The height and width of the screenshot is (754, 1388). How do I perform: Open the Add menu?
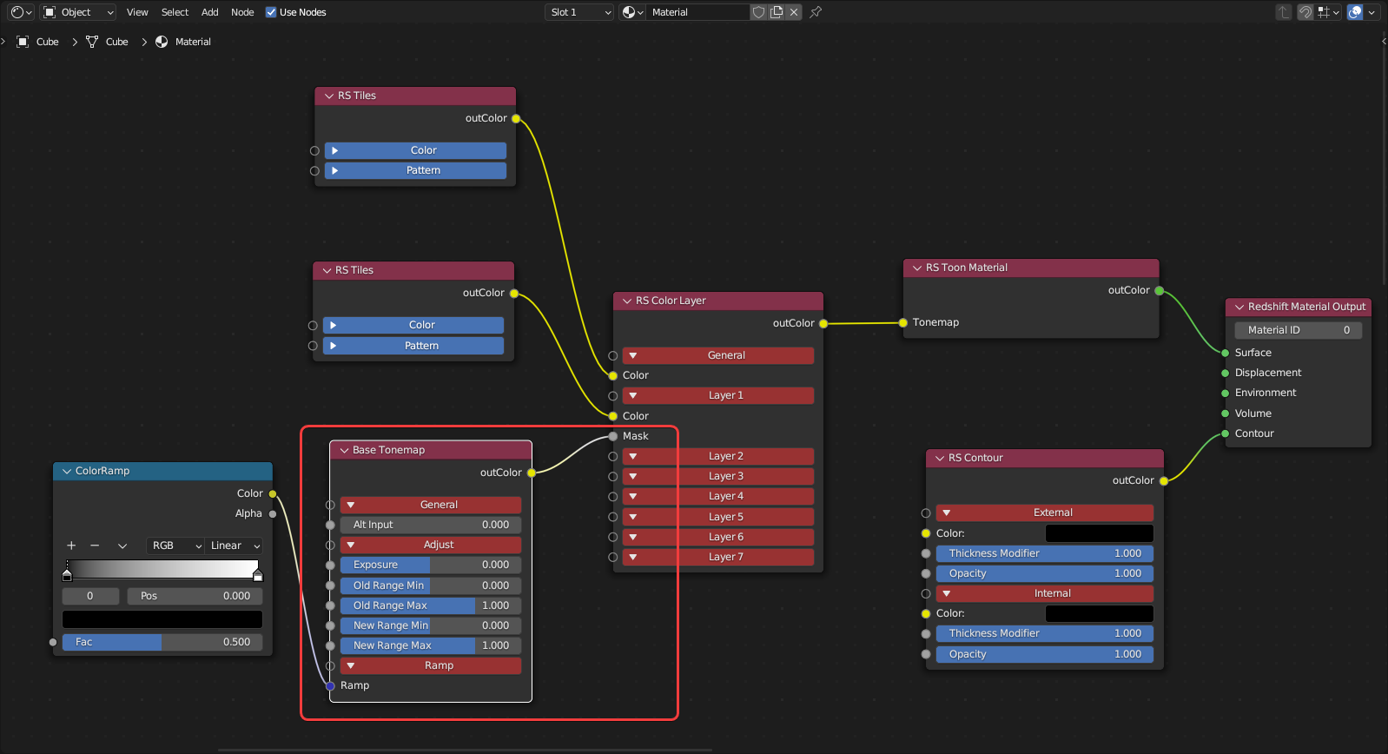(x=210, y=12)
